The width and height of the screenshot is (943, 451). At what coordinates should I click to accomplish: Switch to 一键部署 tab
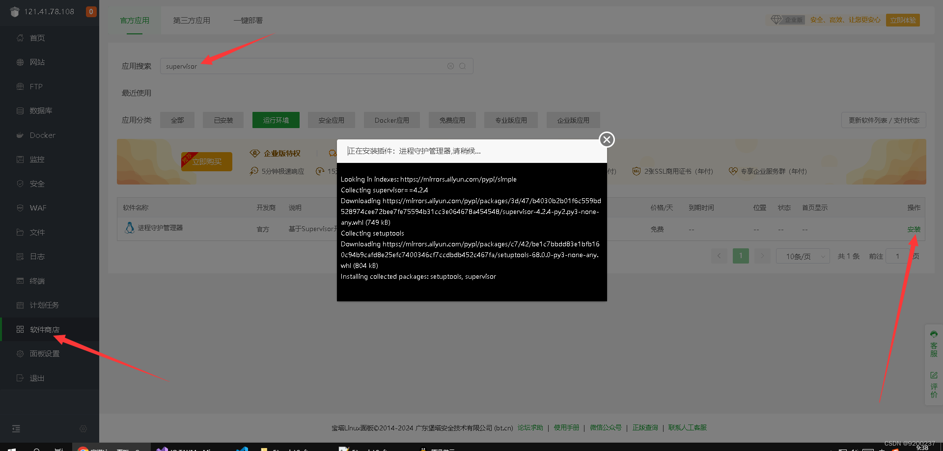tap(248, 21)
